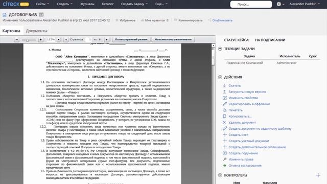Click the X icon beside Удалить документ
This screenshot has width=327, height=184.
click(224, 123)
